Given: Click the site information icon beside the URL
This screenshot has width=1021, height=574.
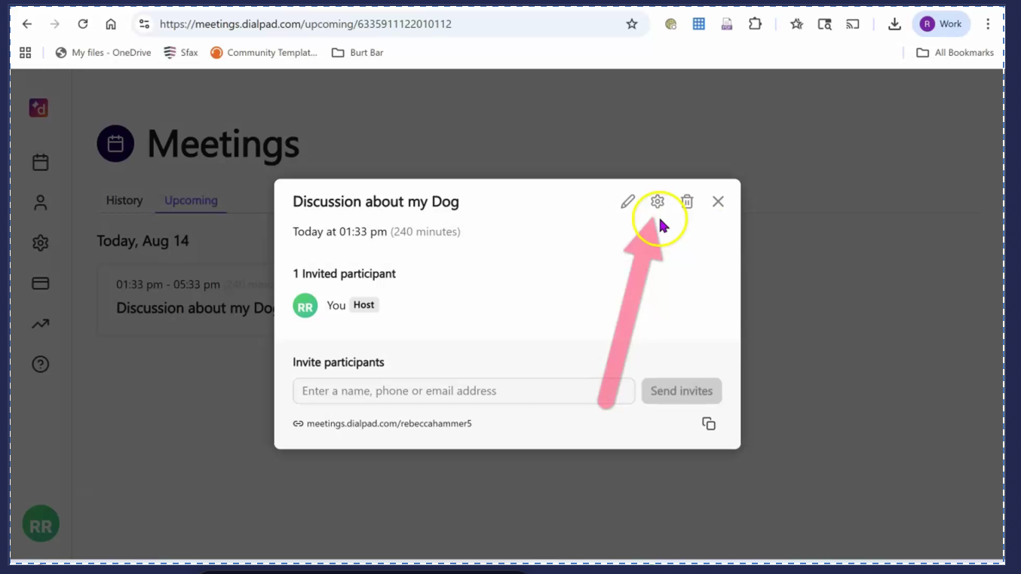Looking at the screenshot, I should click(x=144, y=24).
